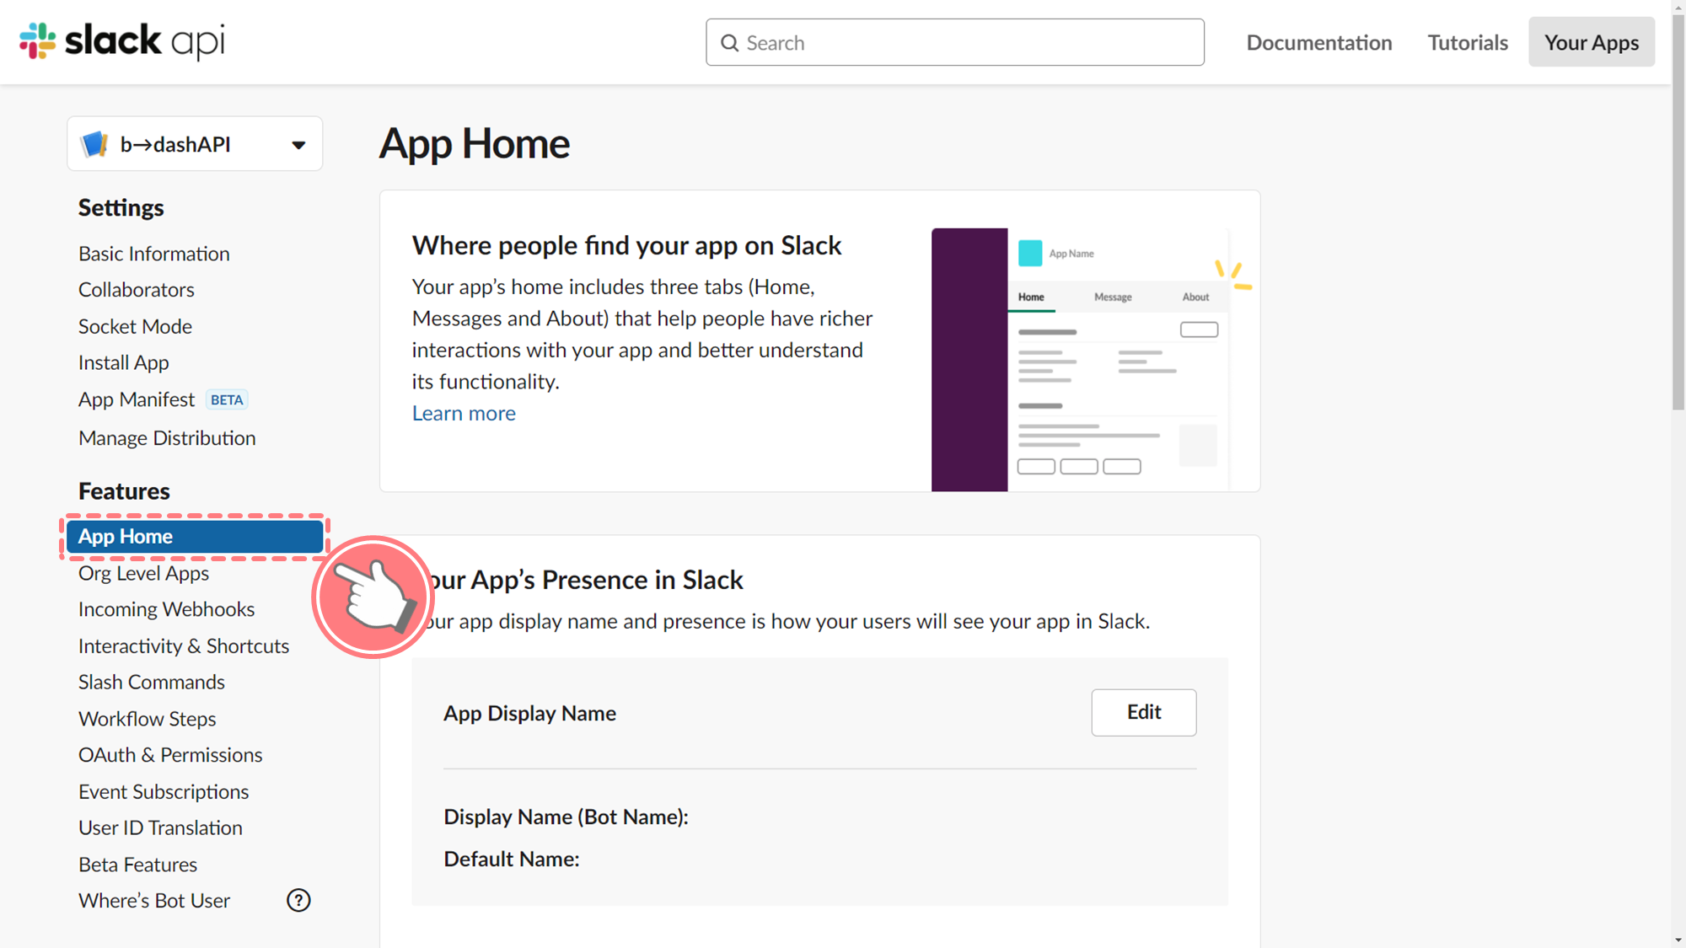
Task: Click the Slack API logo
Action: [122, 40]
